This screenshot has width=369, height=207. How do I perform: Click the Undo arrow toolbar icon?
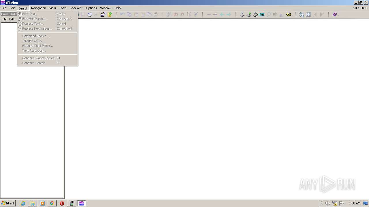pyautogui.click(x=123, y=14)
